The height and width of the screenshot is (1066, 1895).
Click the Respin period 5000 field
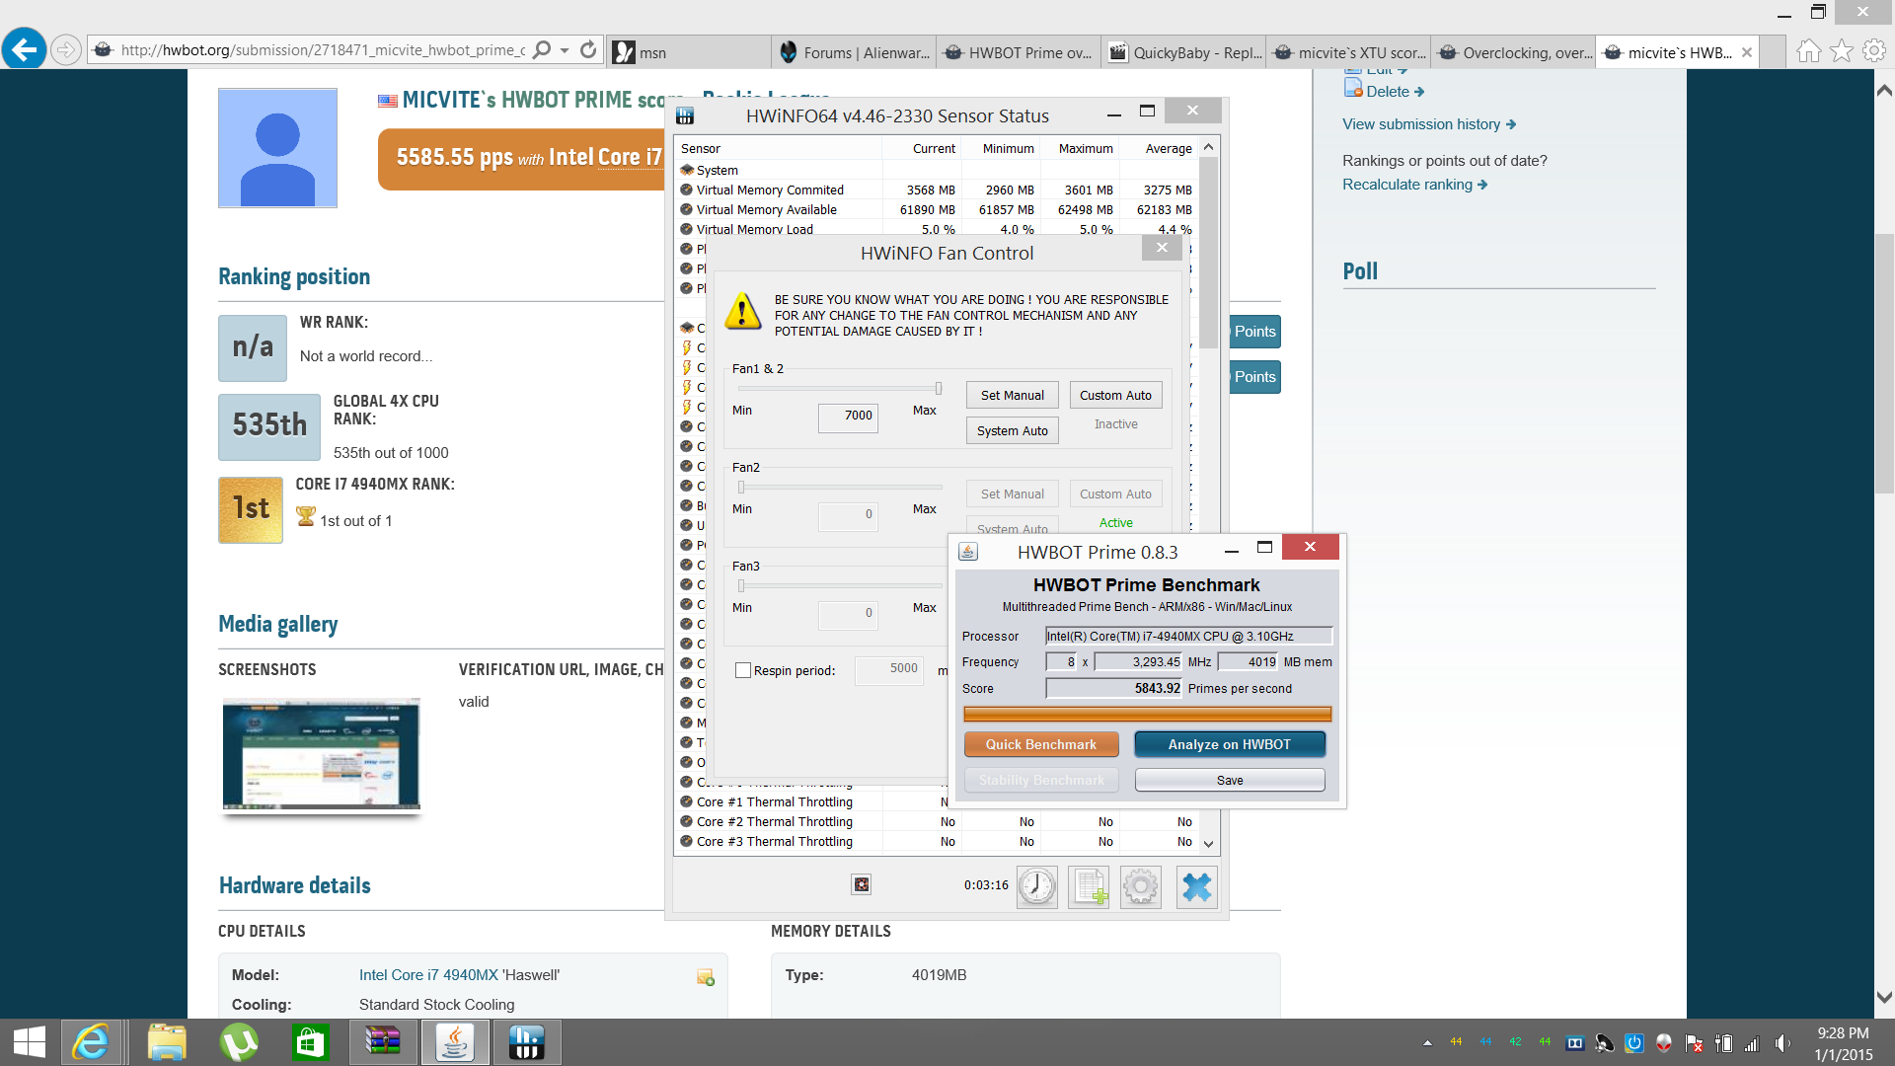[x=889, y=669]
